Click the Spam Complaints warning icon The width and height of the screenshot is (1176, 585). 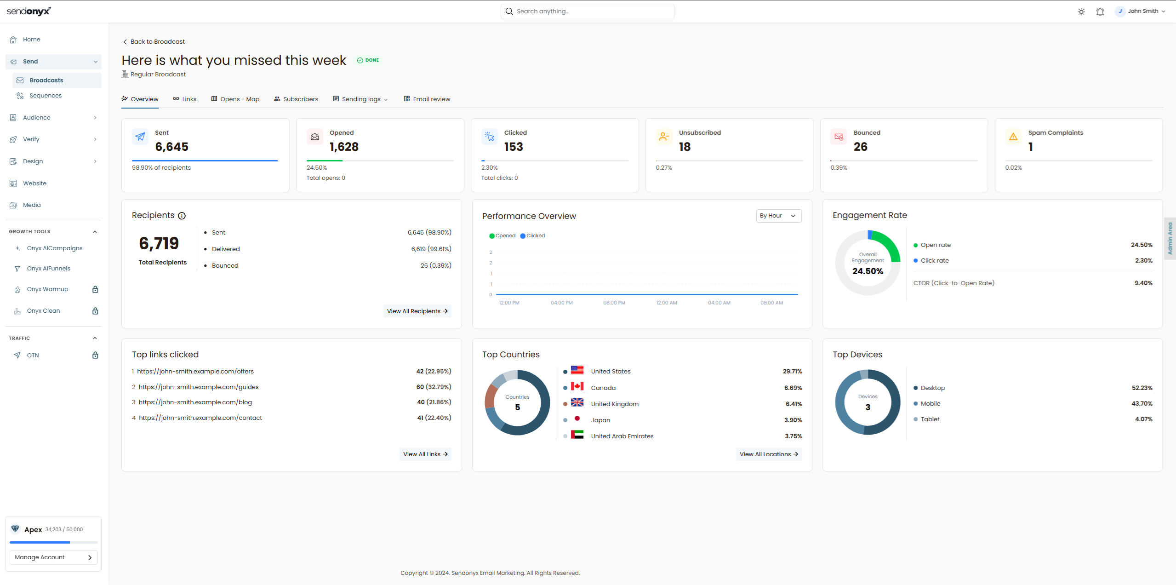(1013, 137)
